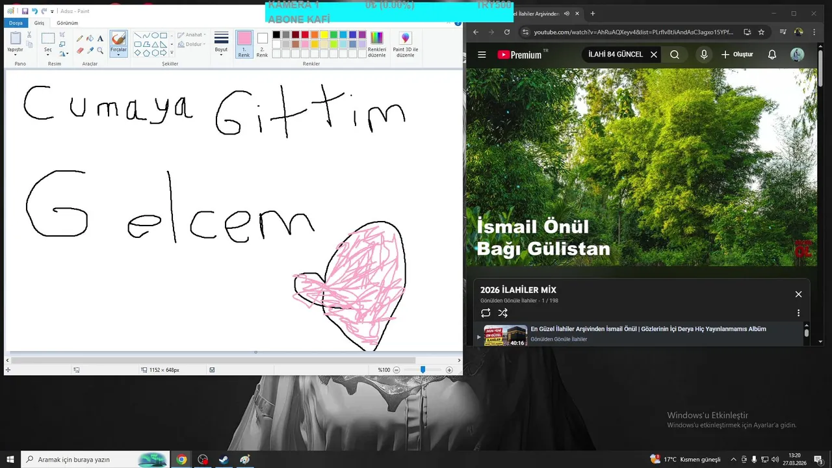
Task: Select the Eraser tool in Paint
Action: [80, 50]
